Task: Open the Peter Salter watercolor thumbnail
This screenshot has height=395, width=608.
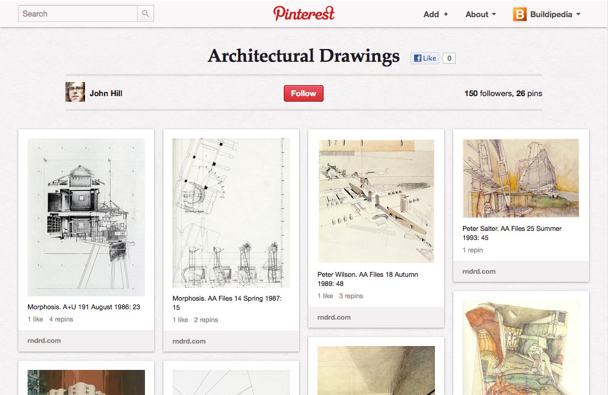Action: point(521,178)
